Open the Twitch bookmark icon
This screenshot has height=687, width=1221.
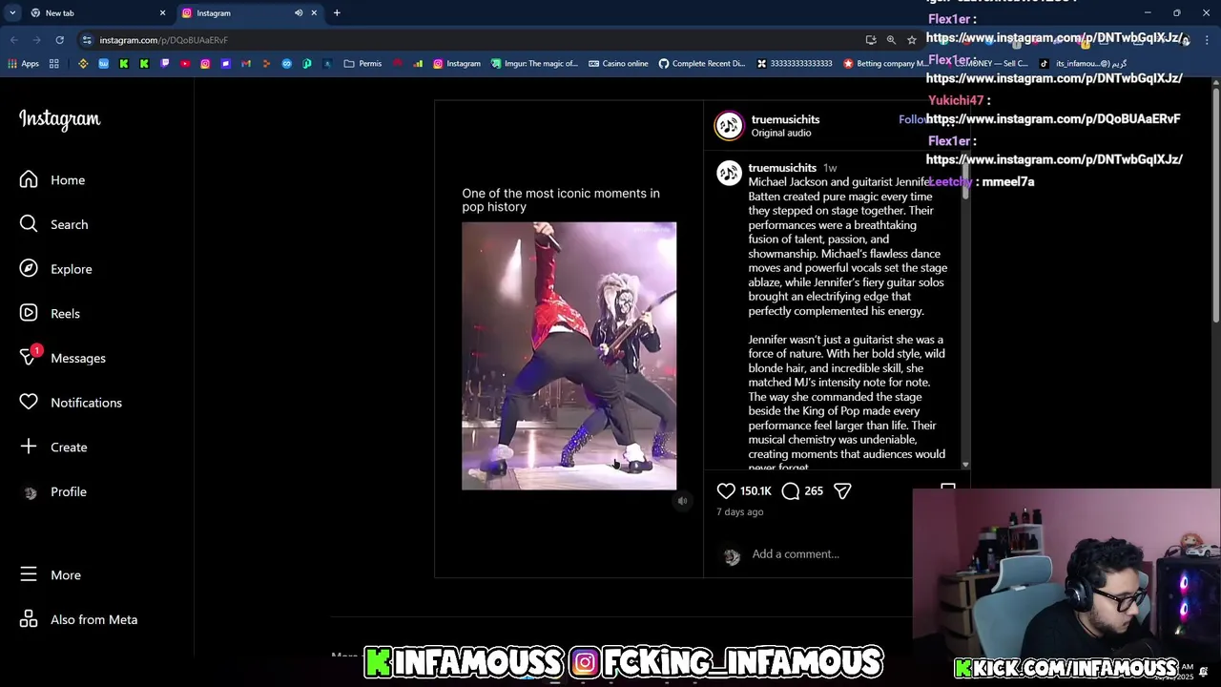point(164,64)
